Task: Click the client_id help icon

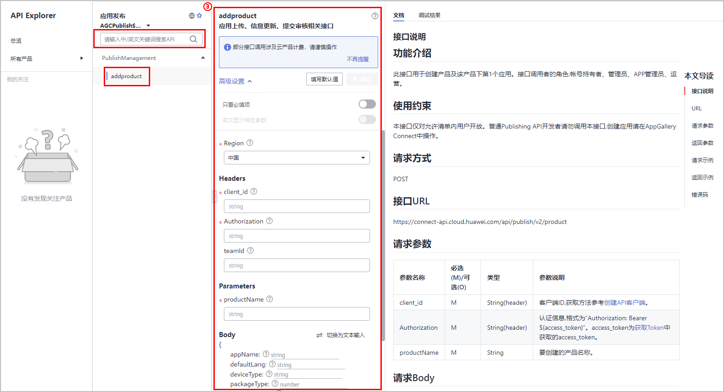Action: click(x=254, y=191)
